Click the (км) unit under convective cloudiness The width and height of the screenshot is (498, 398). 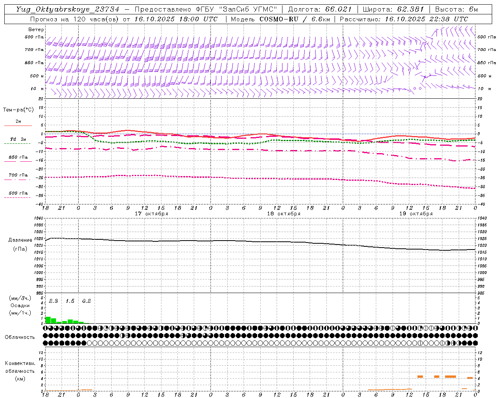pos(20,379)
